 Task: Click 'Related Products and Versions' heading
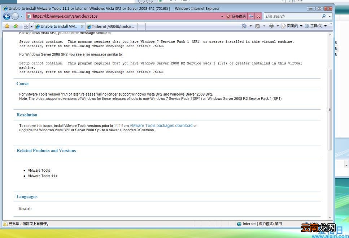46,151
